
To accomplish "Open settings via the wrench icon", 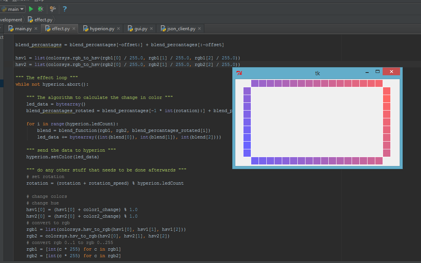I will click(53, 9).
